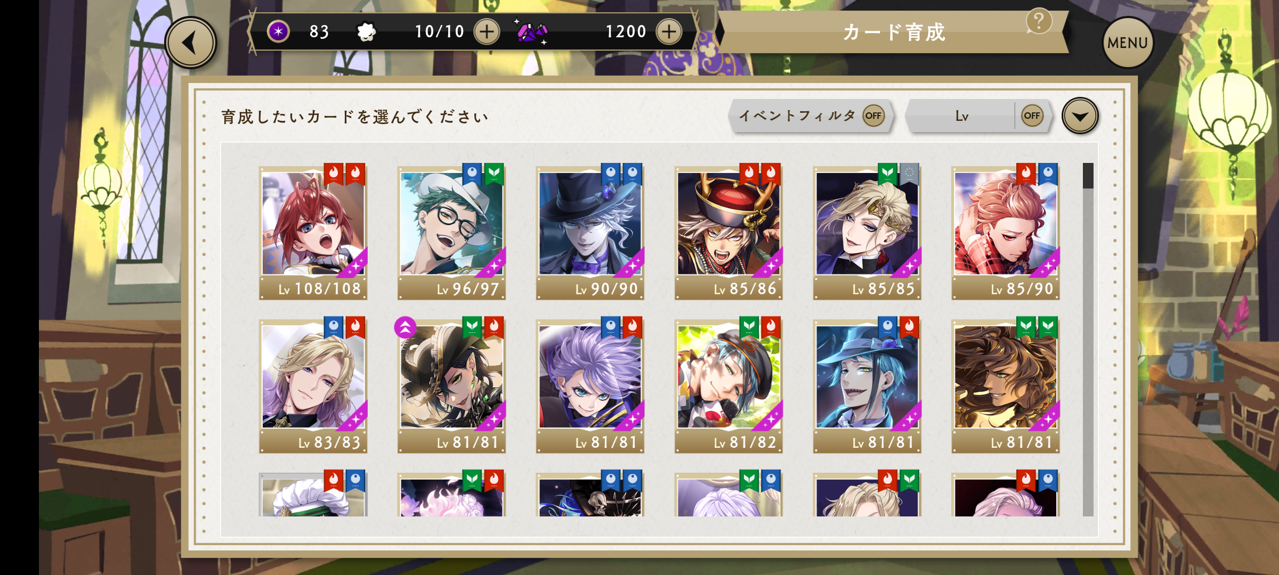Tap the back arrow button

pos(190,43)
